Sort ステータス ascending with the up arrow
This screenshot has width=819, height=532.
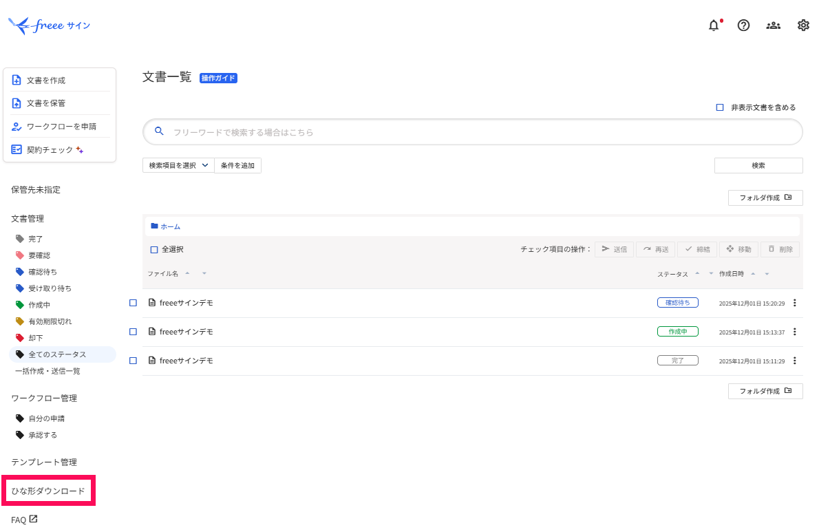point(697,273)
